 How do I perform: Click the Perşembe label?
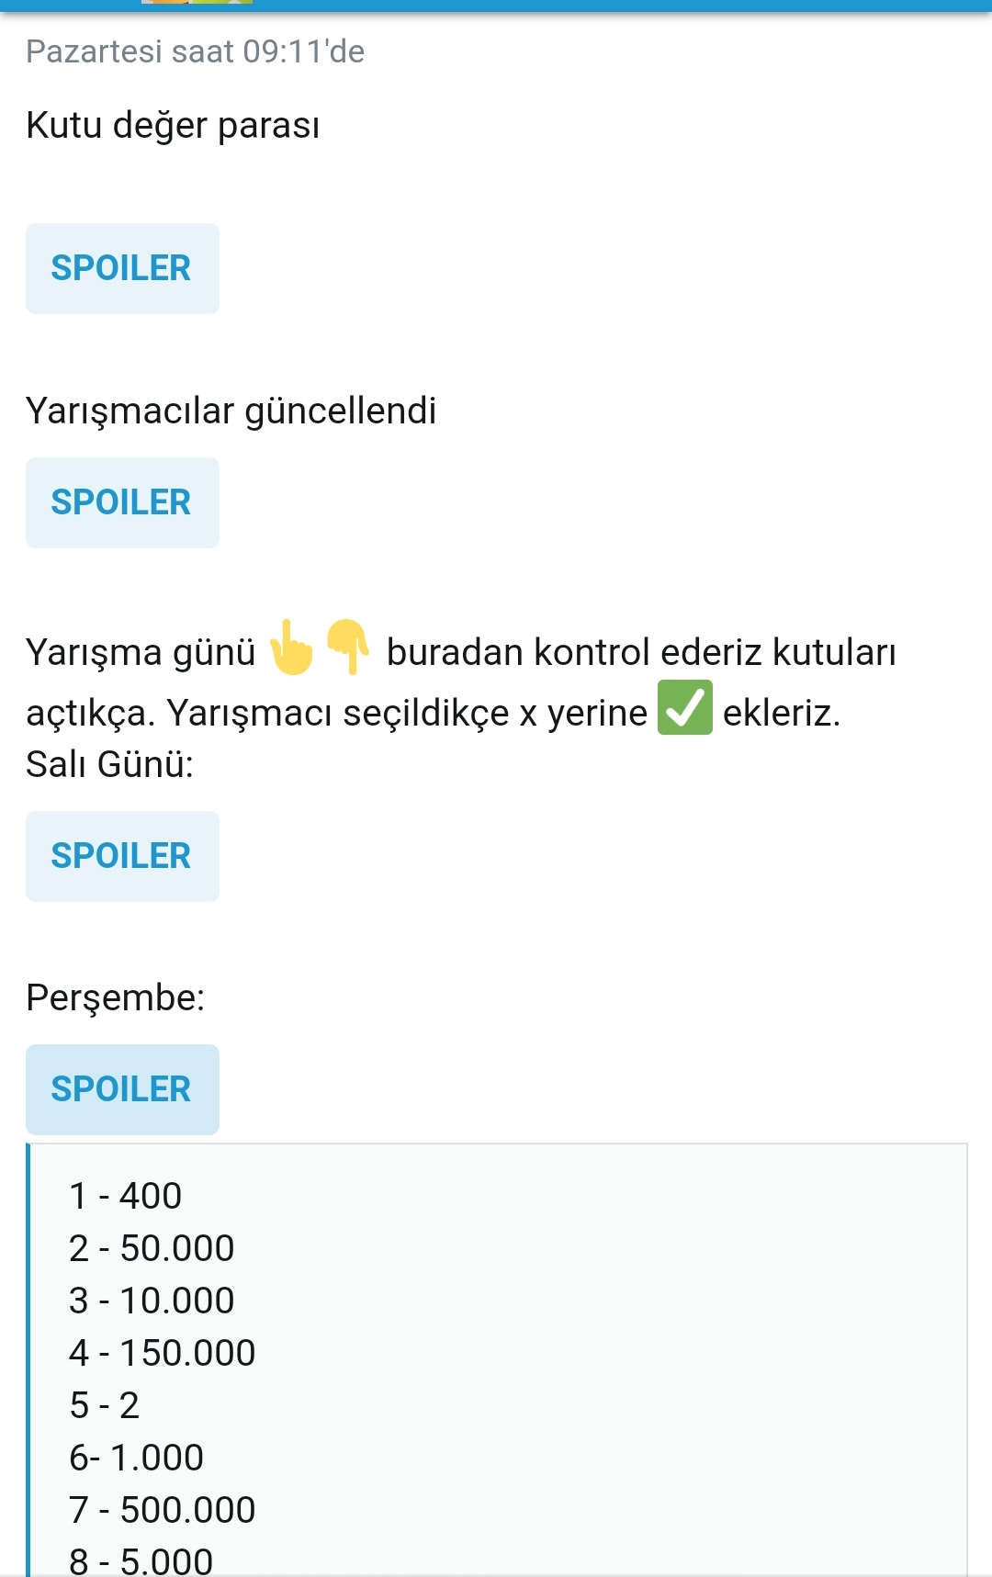click(x=115, y=997)
